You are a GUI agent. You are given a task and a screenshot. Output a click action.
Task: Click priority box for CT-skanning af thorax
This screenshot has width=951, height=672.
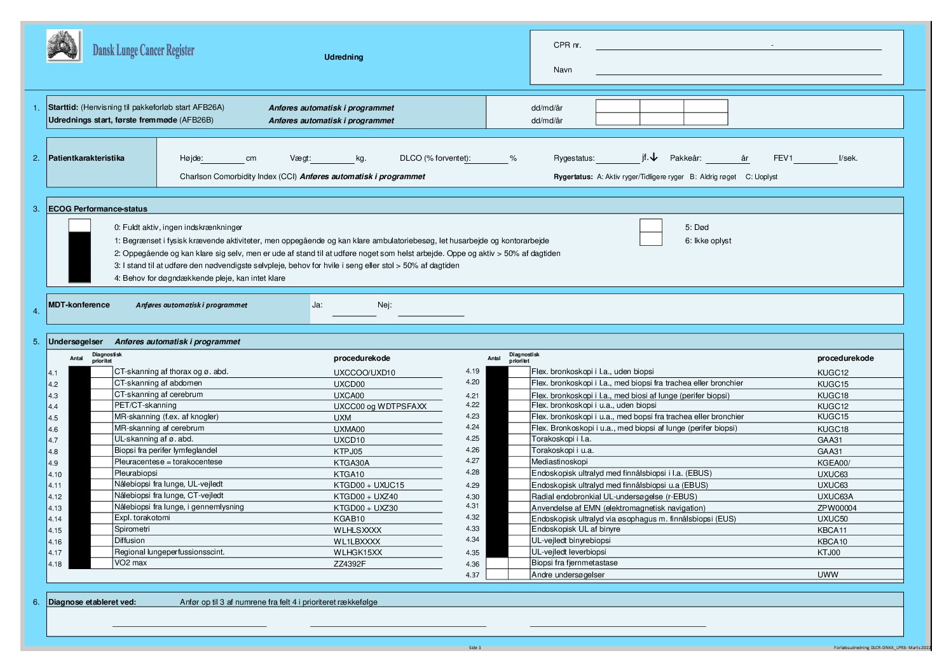tap(102, 372)
